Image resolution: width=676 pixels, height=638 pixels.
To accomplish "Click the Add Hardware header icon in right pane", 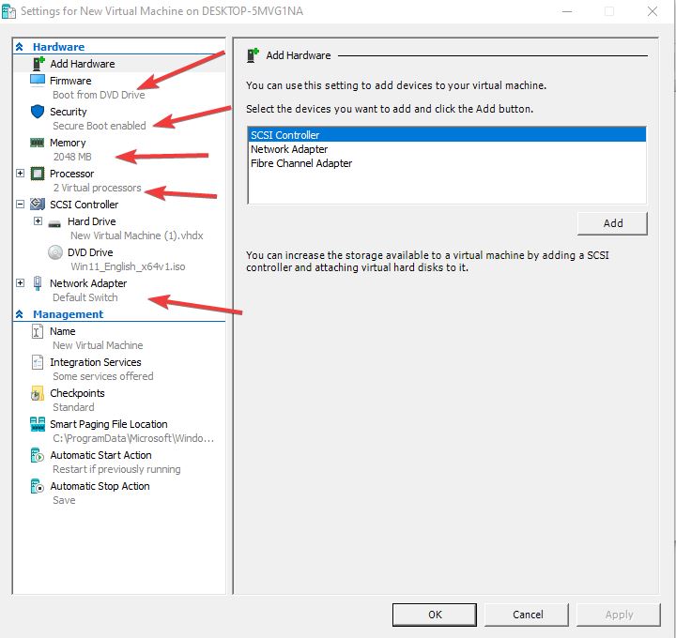I will 253,55.
